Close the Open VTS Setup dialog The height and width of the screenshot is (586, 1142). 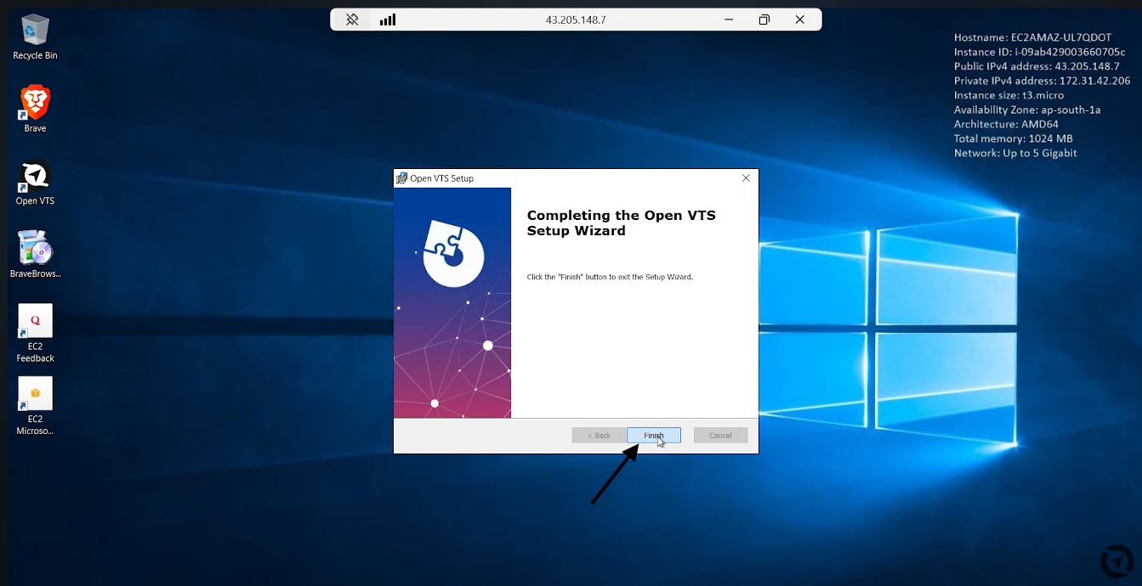pos(746,178)
